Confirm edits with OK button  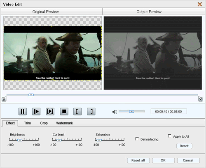pos(163,160)
